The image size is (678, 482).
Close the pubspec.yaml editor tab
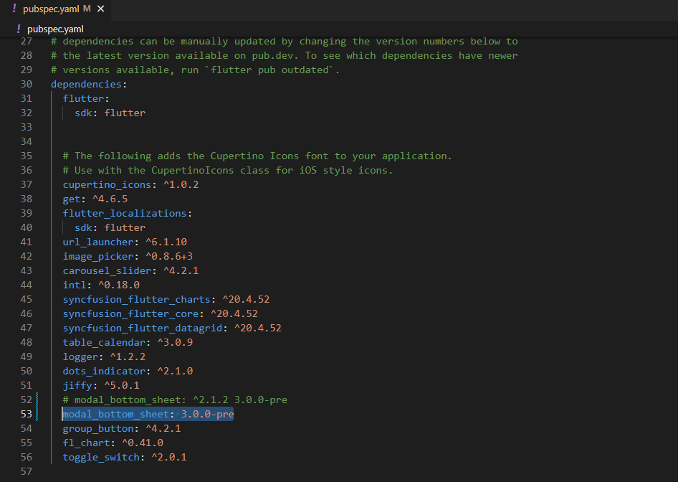(x=101, y=9)
